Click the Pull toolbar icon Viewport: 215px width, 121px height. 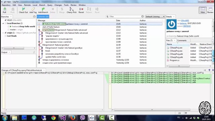4,10
